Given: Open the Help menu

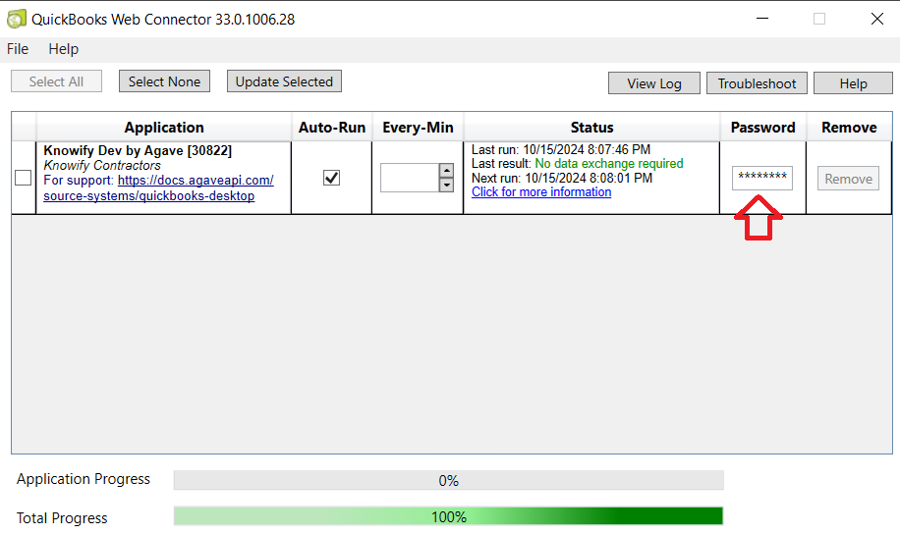Looking at the screenshot, I should pos(63,49).
